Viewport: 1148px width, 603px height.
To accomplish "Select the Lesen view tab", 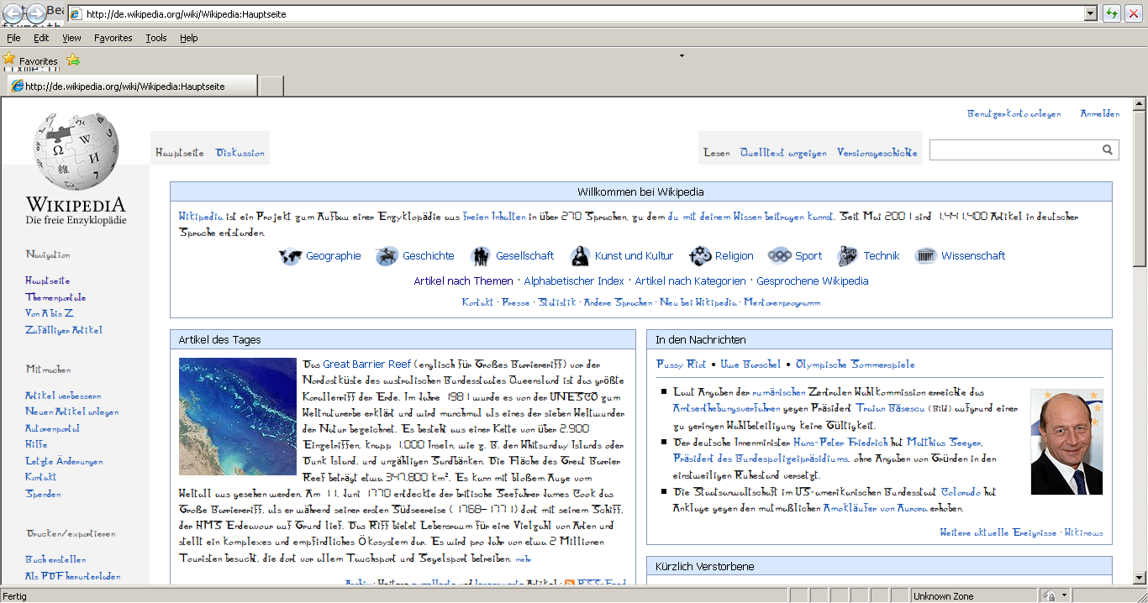I will click(717, 153).
